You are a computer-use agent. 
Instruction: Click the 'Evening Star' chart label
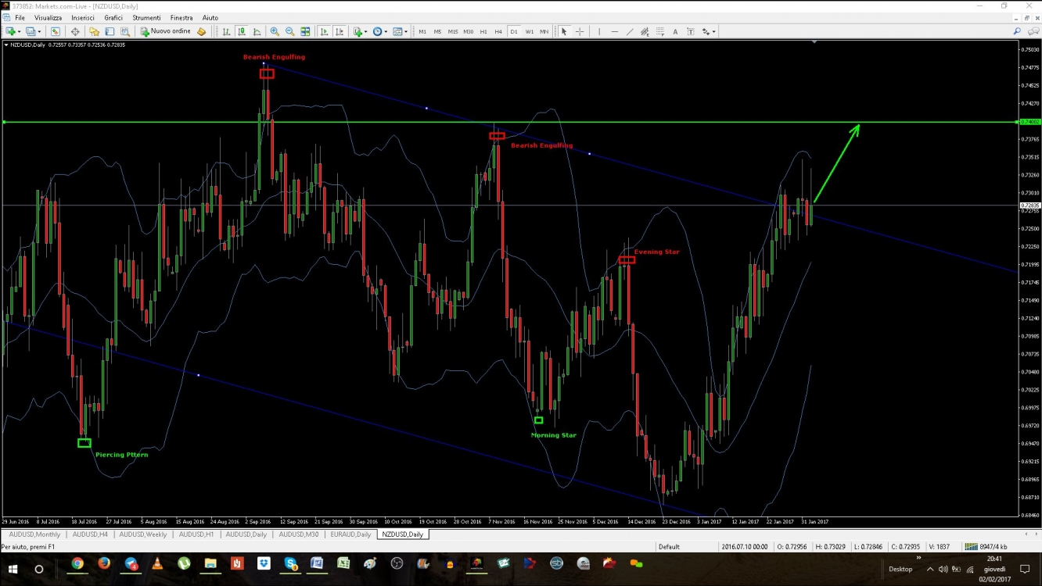(656, 252)
